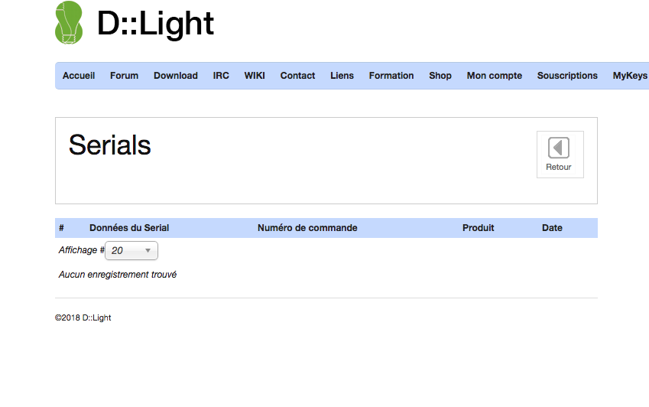Image resolution: width=649 pixels, height=407 pixels.
Task: Open the Forum menu item
Action: [124, 76]
